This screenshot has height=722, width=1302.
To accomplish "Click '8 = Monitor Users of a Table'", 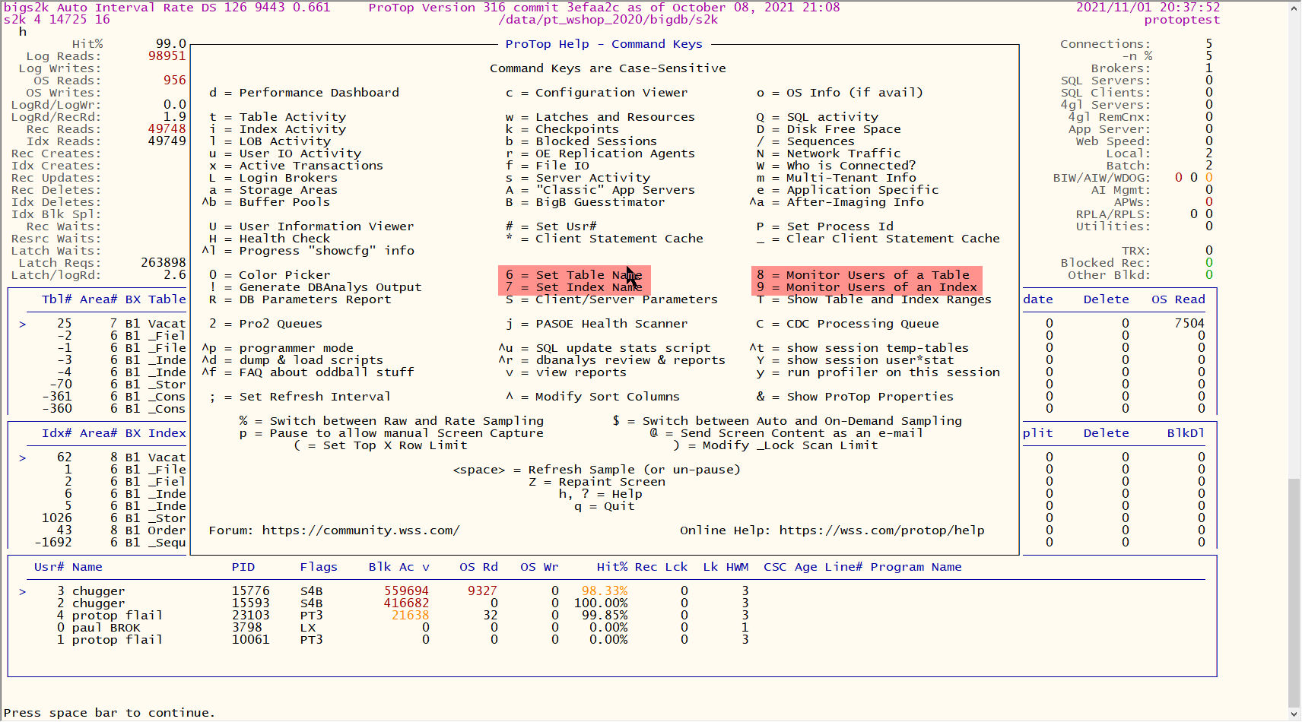I will [x=863, y=275].
